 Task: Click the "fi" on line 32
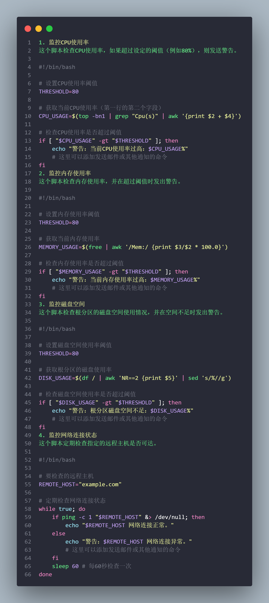point(42,296)
